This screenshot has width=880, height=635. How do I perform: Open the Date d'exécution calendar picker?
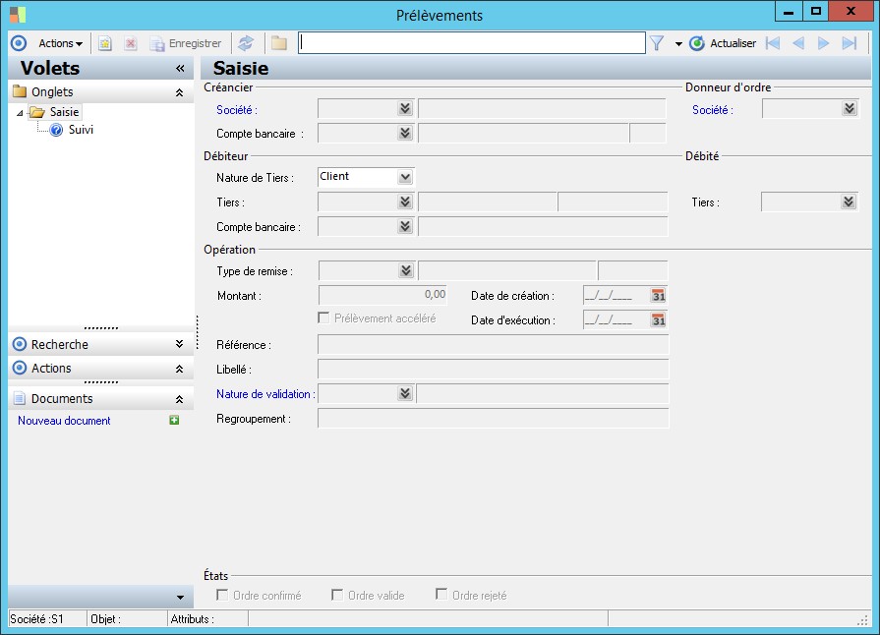[658, 320]
